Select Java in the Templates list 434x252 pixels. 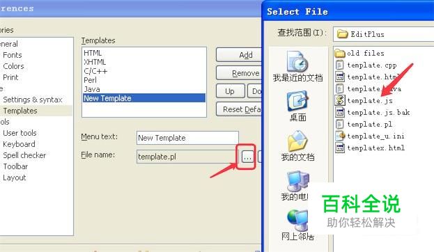144,89
